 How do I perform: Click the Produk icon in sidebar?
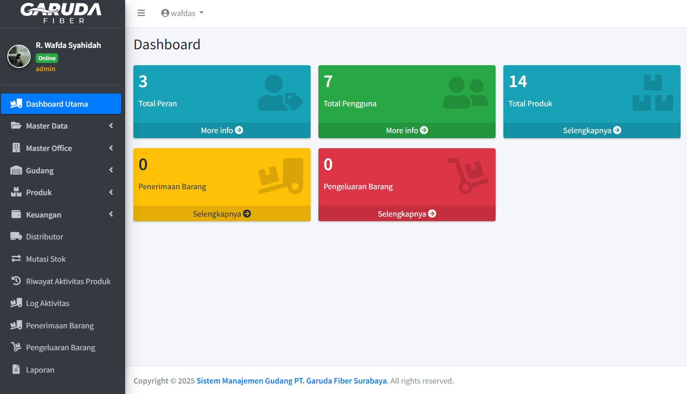[x=16, y=192]
